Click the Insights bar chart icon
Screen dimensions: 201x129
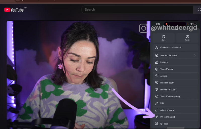point(157,62)
